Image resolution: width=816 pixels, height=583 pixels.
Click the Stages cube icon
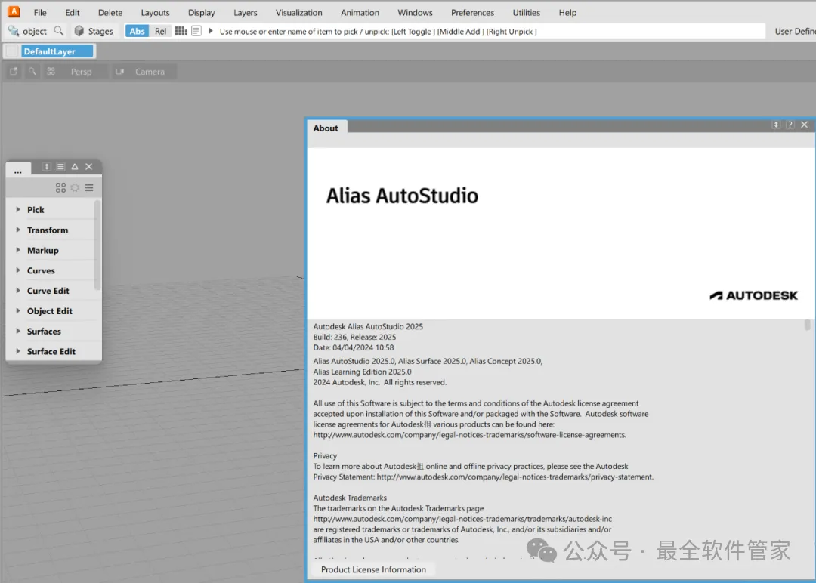click(79, 31)
